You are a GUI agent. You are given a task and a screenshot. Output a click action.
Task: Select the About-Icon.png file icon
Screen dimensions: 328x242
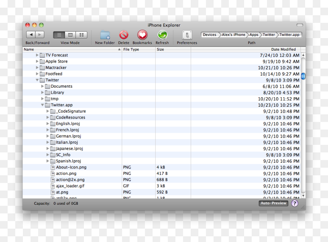(x=53, y=167)
